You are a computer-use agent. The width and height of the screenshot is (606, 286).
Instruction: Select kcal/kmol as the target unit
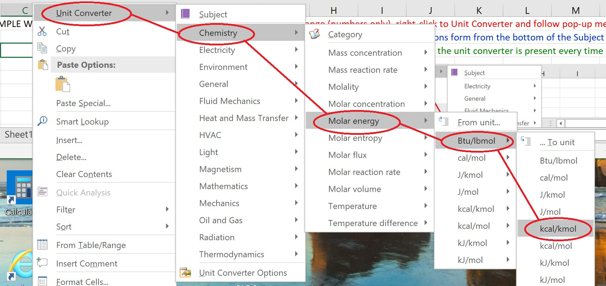pyautogui.click(x=558, y=229)
